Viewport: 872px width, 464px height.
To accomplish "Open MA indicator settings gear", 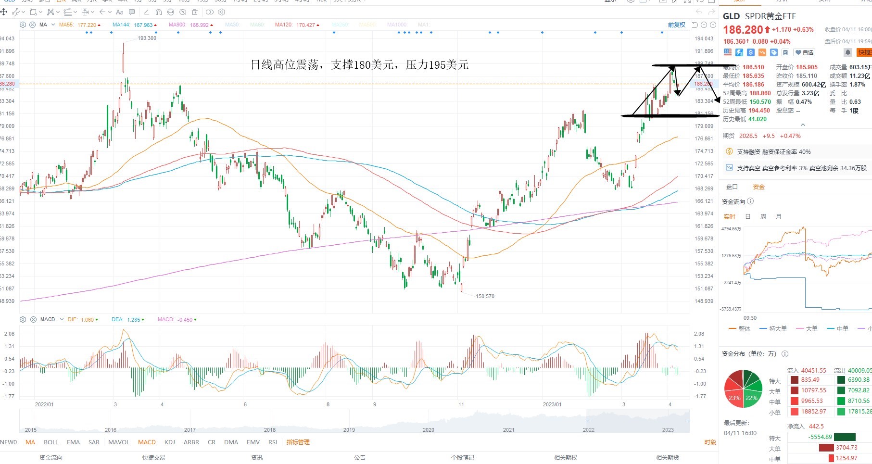I will [23, 25].
